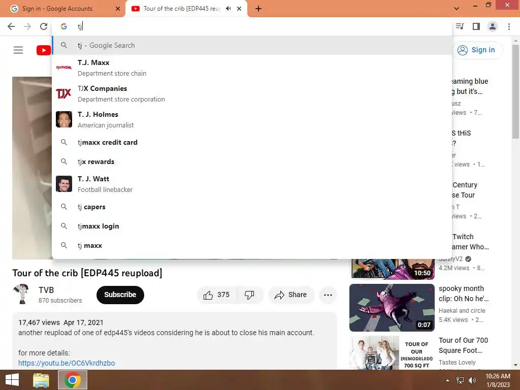Share the video via Share button

coord(291,295)
